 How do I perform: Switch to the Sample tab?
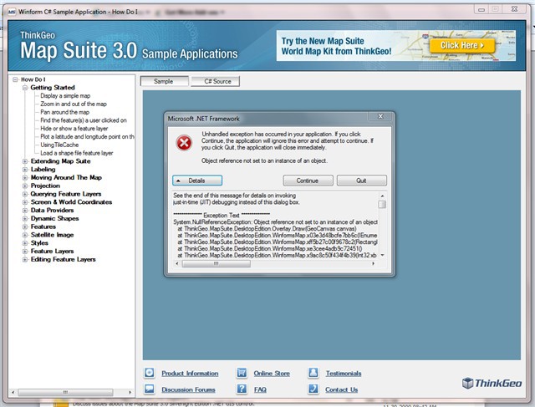pos(164,81)
